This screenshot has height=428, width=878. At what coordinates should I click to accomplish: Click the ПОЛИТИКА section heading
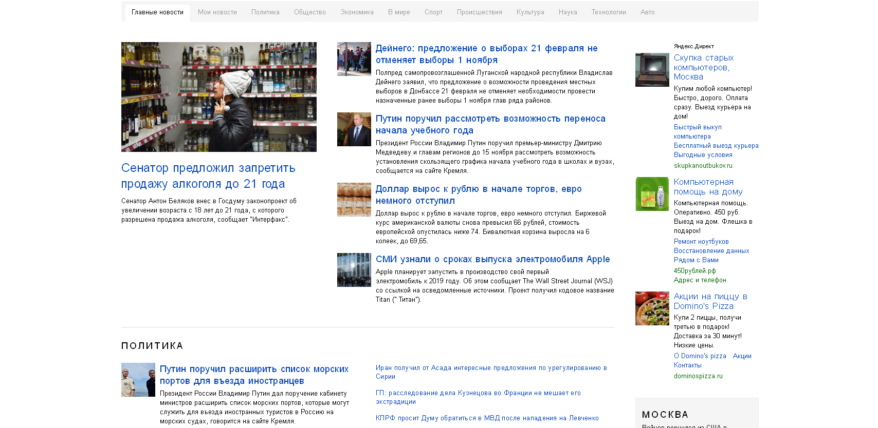click(x=152, y=346)
